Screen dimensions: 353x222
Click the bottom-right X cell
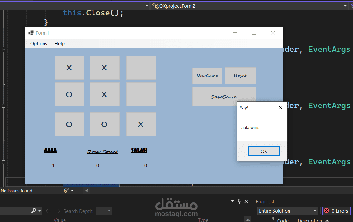141,124
